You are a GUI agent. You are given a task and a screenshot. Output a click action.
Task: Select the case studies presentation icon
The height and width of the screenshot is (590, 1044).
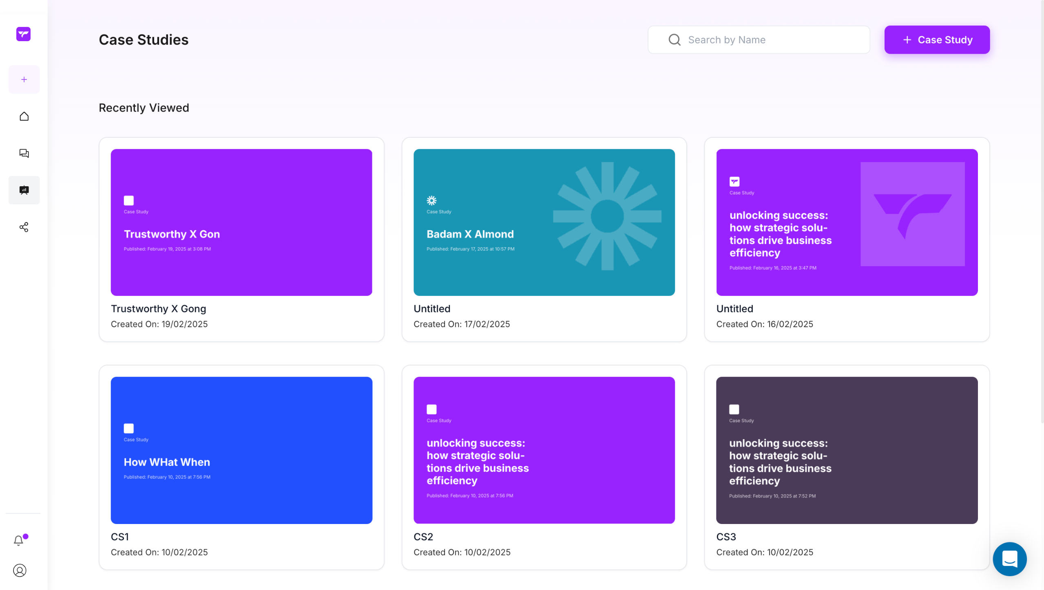click(x=24, y=190)
